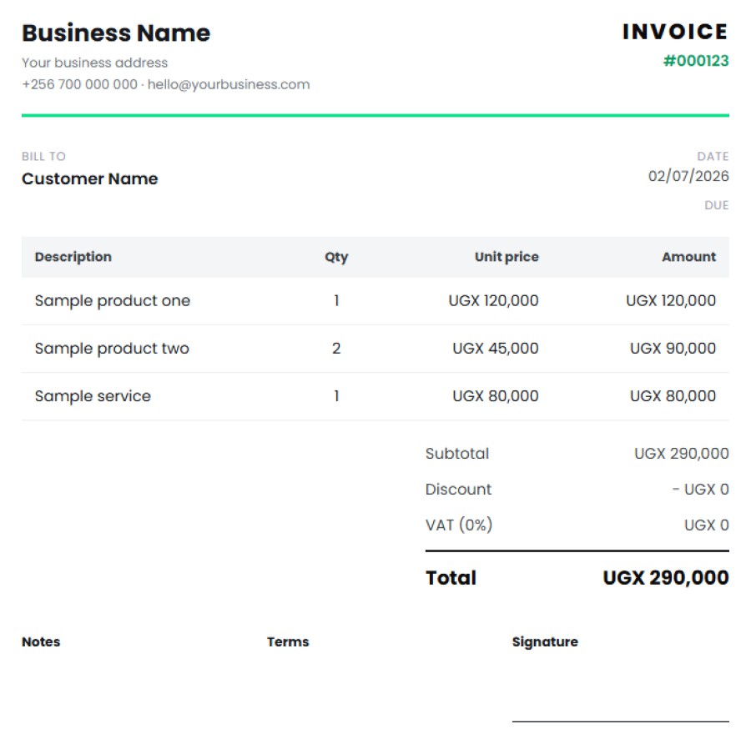Click unit price of Sample service
The width and height of the screenshot is (751, 744).
(496, 396)
